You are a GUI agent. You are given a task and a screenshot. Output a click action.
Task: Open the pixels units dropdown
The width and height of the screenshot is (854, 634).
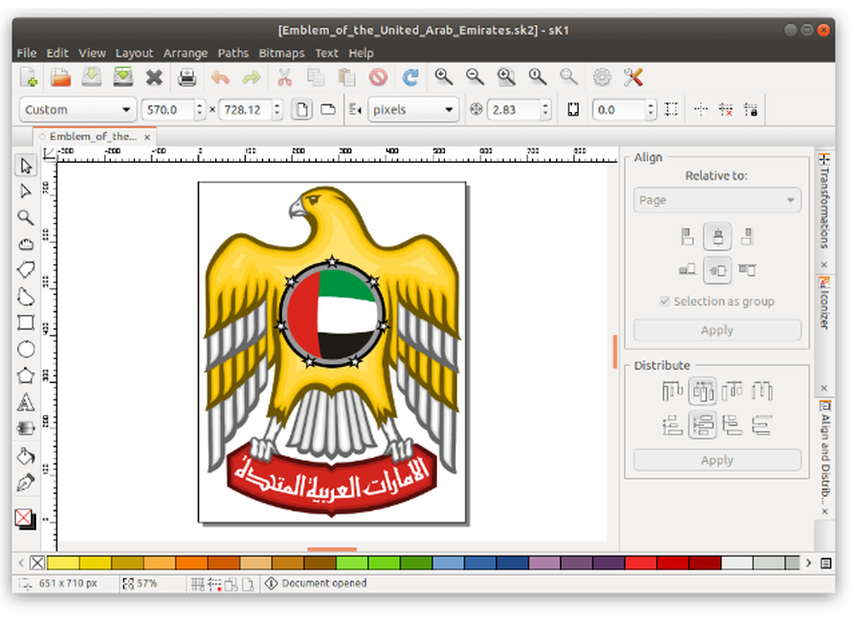(x=412, y=110)
